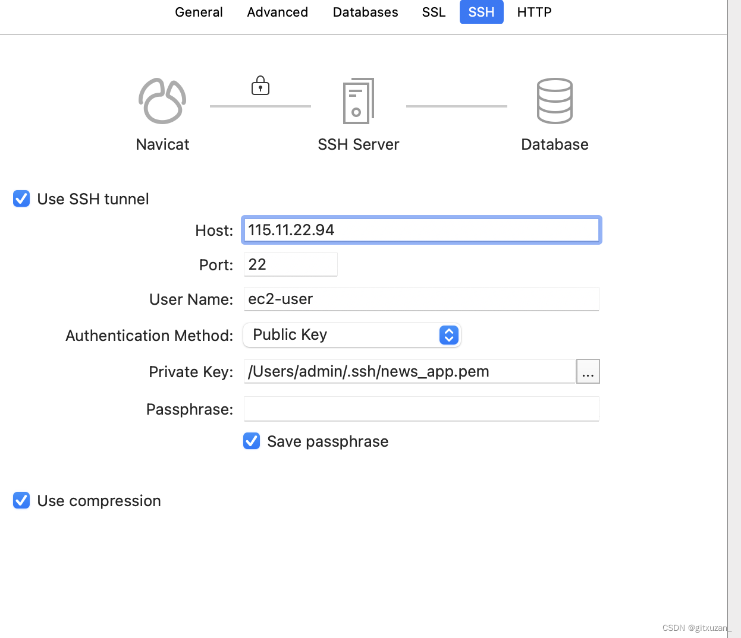Click the Private Key path field

(x=410, y=371)
